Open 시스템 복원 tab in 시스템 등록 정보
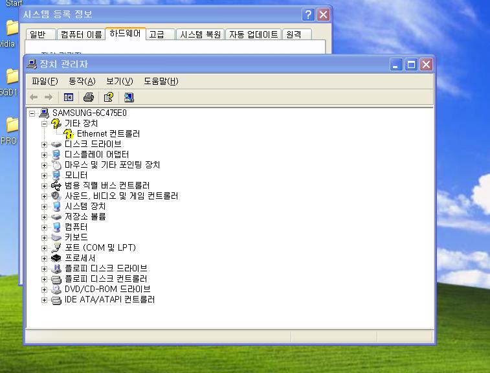The image size is (490, 373). 200,34
